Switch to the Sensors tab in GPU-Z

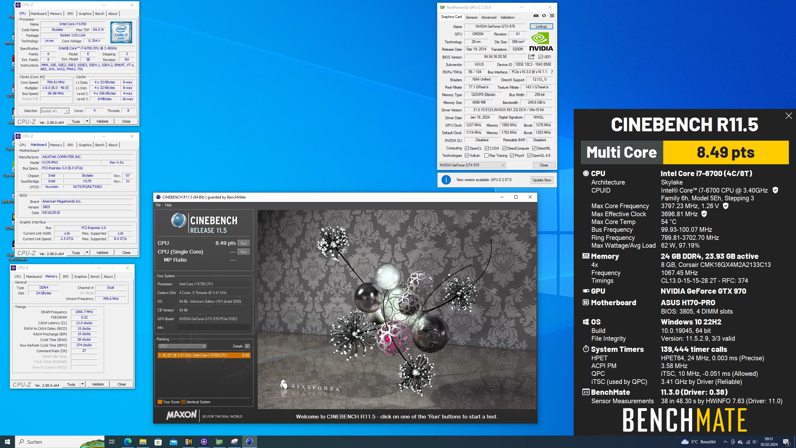point(471,17)
